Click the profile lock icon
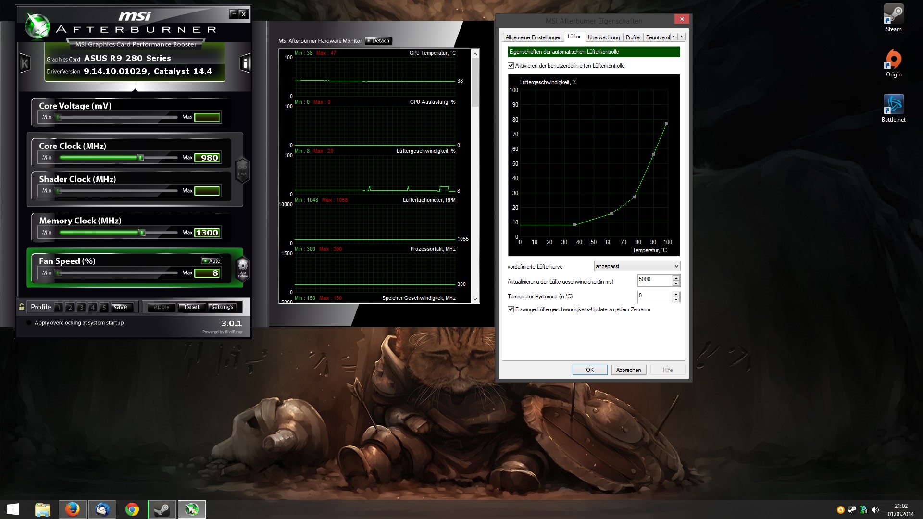The width and height of the screenshot is (923, 519). (x=22, y=307)
